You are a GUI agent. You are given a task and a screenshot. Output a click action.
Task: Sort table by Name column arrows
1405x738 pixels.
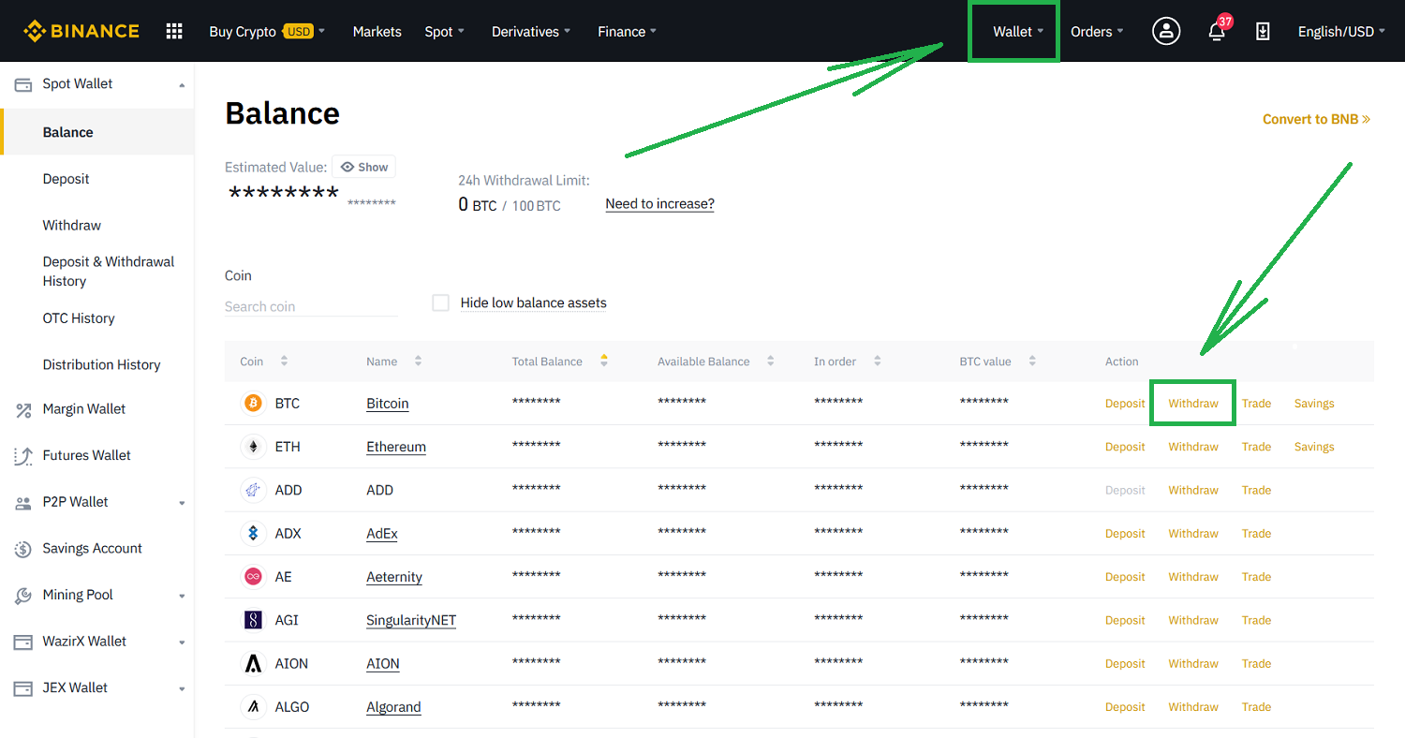click(418, 362)
